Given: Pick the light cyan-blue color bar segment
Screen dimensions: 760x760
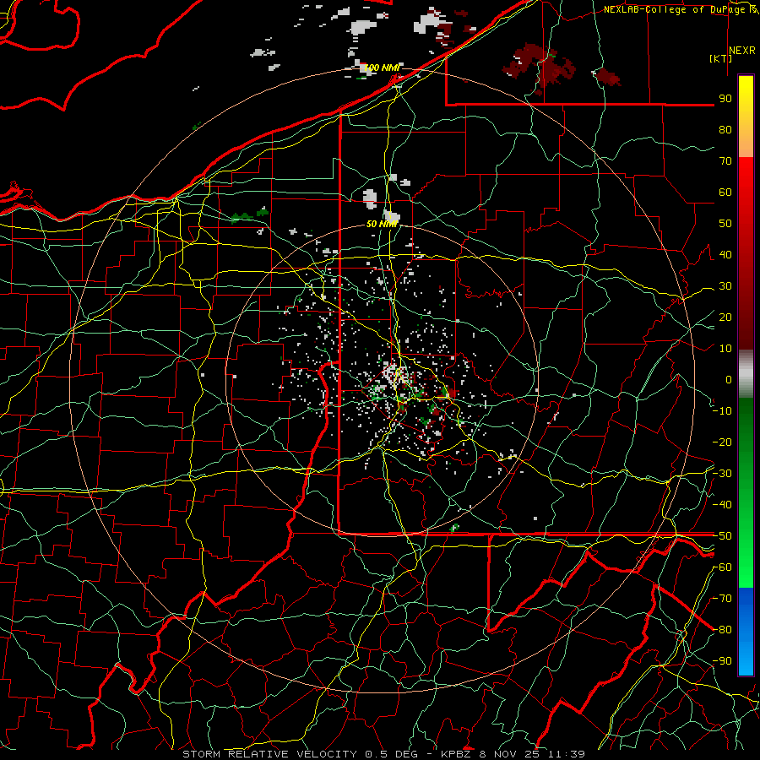Looking at the screenshot, I should 746,657.
